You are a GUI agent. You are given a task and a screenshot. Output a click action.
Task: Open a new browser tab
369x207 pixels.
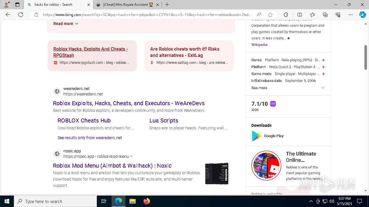[167, 5]
